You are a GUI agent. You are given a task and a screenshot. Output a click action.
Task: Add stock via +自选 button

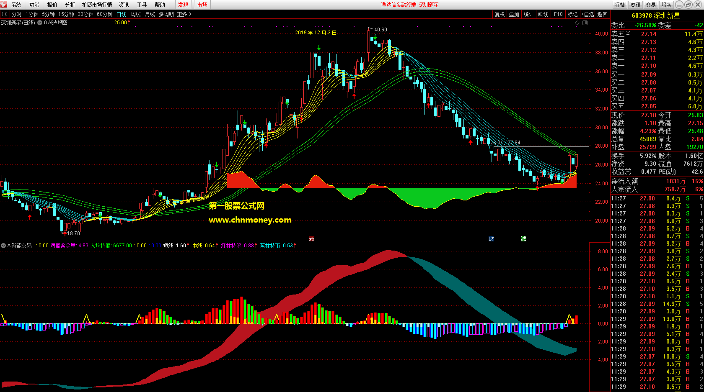click(x=588, y=14)
